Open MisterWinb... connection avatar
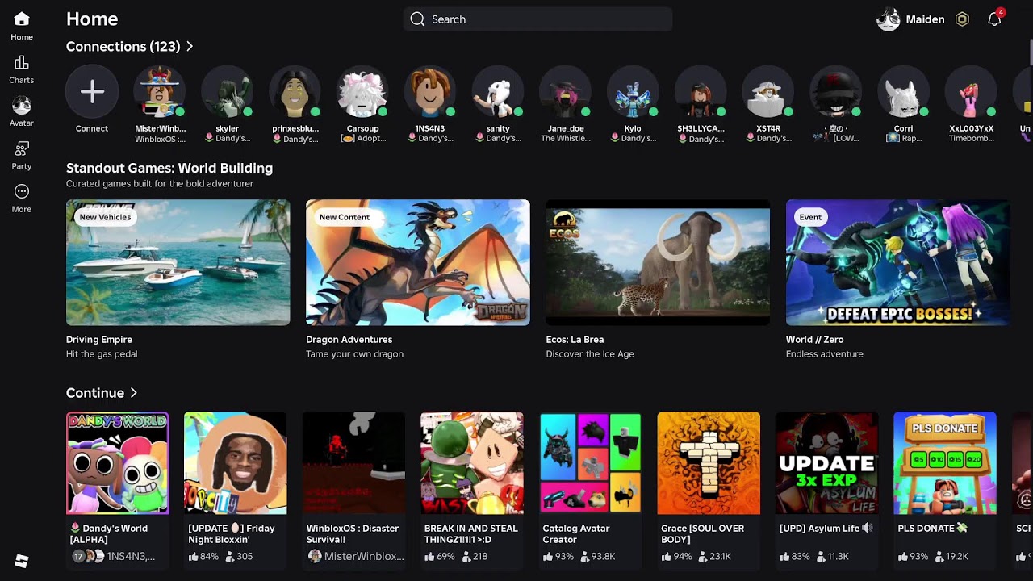Viewport: 1033px width, 581px height. click(x=160, y=92)
